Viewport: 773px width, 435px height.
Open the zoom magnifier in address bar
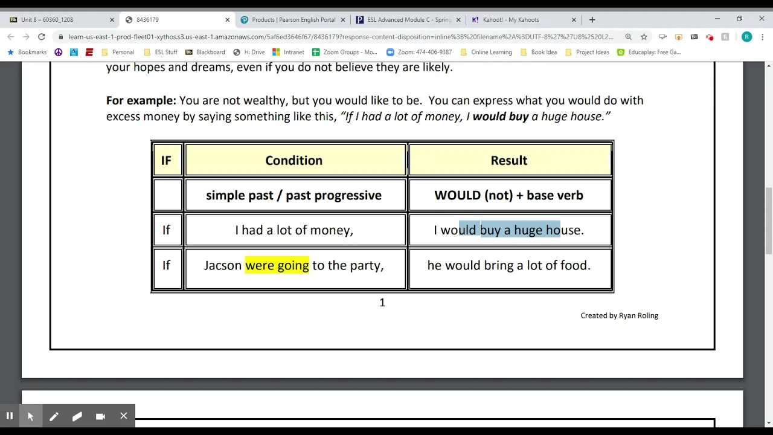629,37
